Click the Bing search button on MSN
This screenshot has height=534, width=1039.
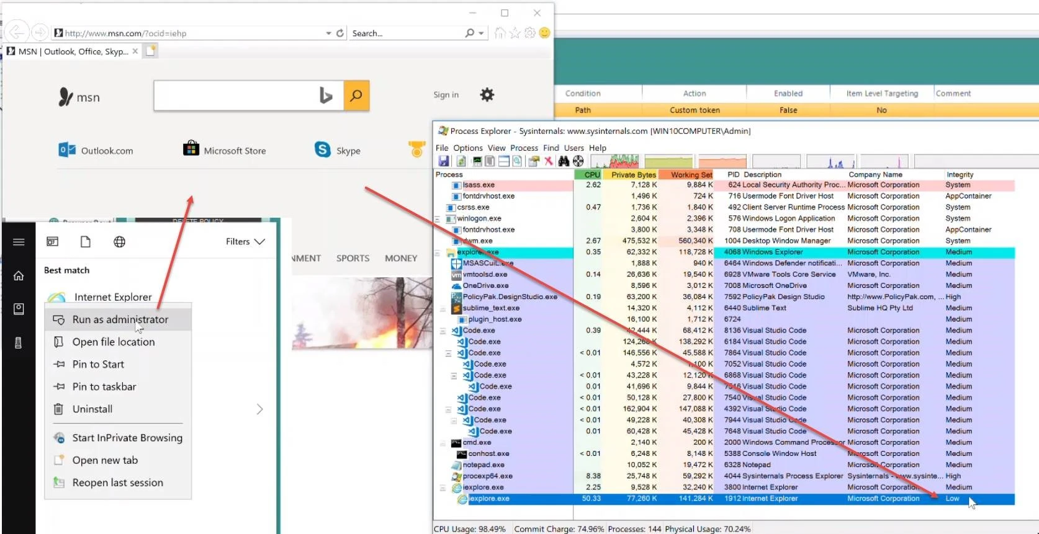pyautogui.click(x=356, y=96)
